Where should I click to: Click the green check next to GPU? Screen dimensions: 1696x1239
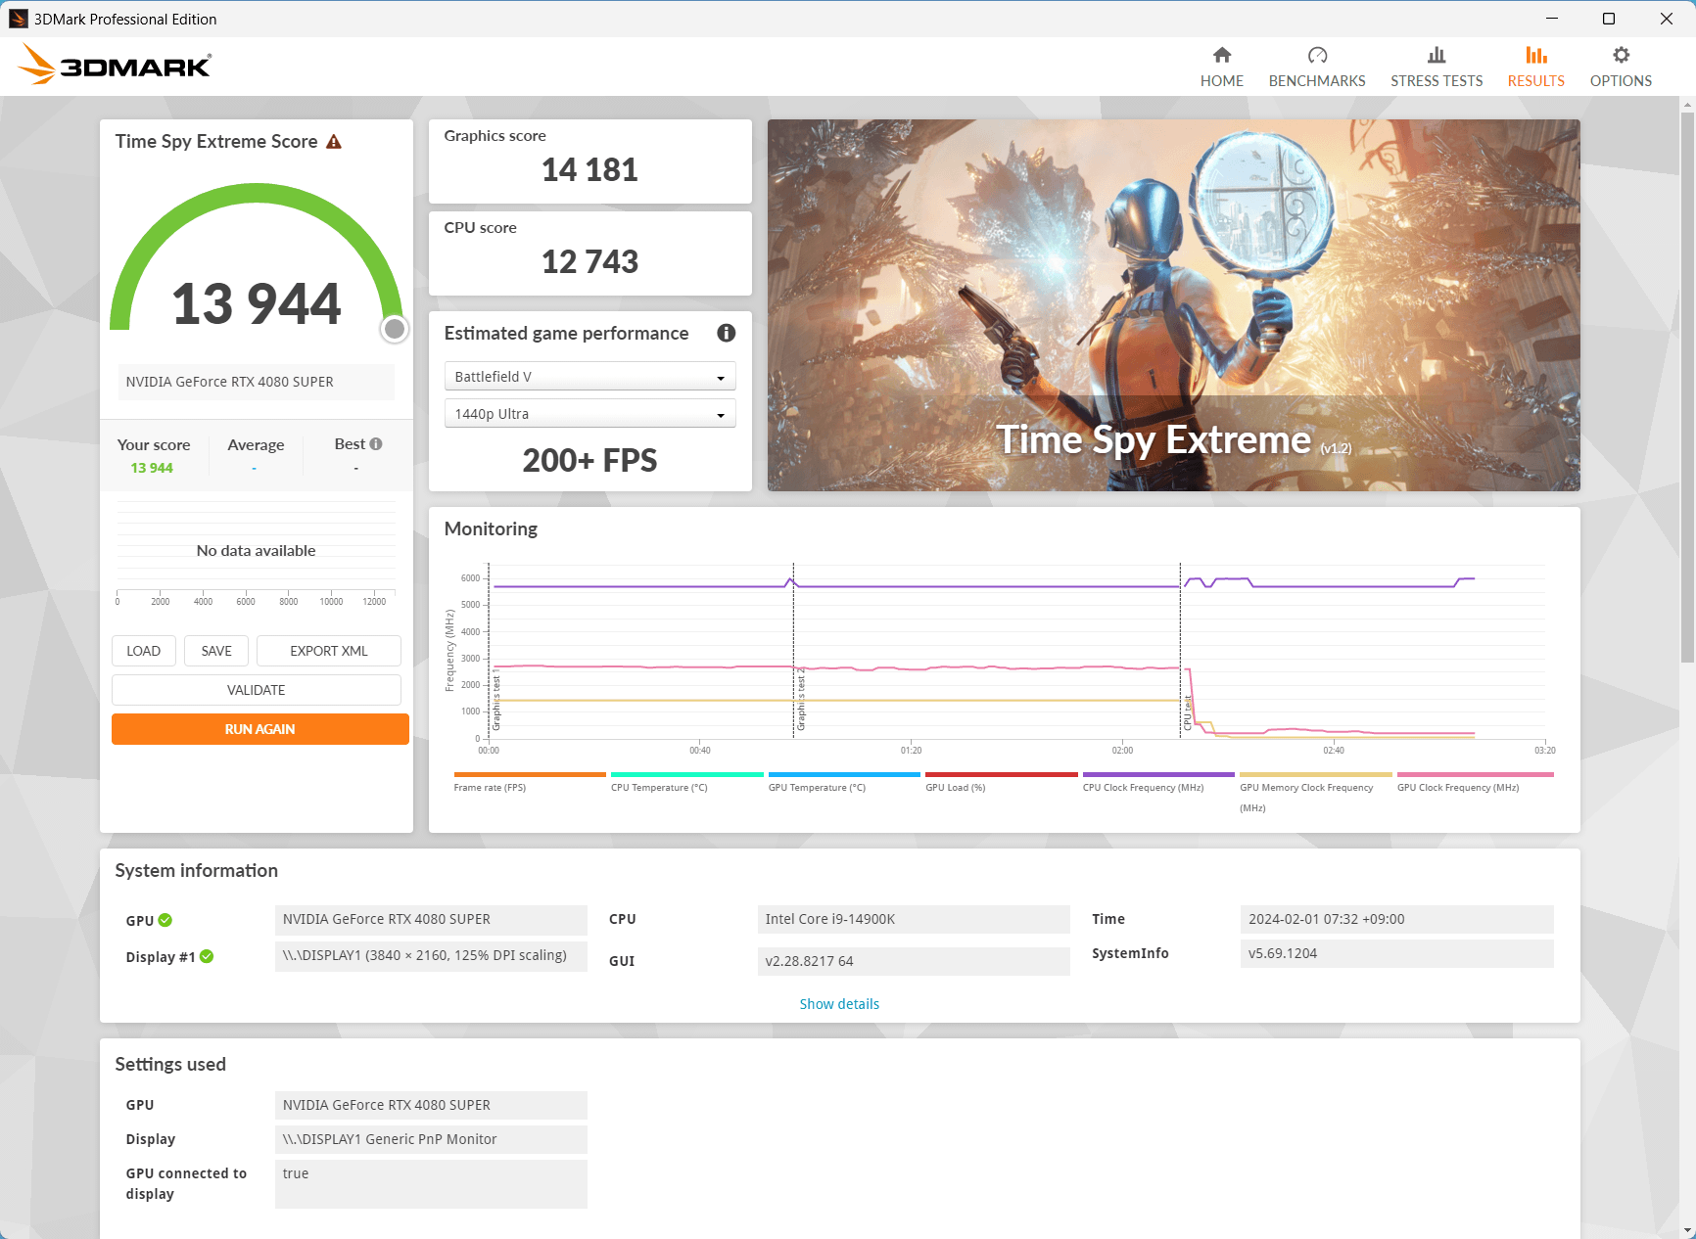pyautogui.click(x=165, y=920)
